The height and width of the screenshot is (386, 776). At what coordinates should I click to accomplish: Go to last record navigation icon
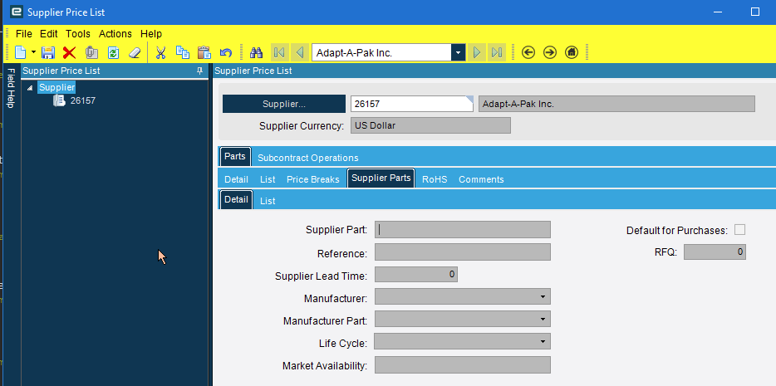click(496, 52)
